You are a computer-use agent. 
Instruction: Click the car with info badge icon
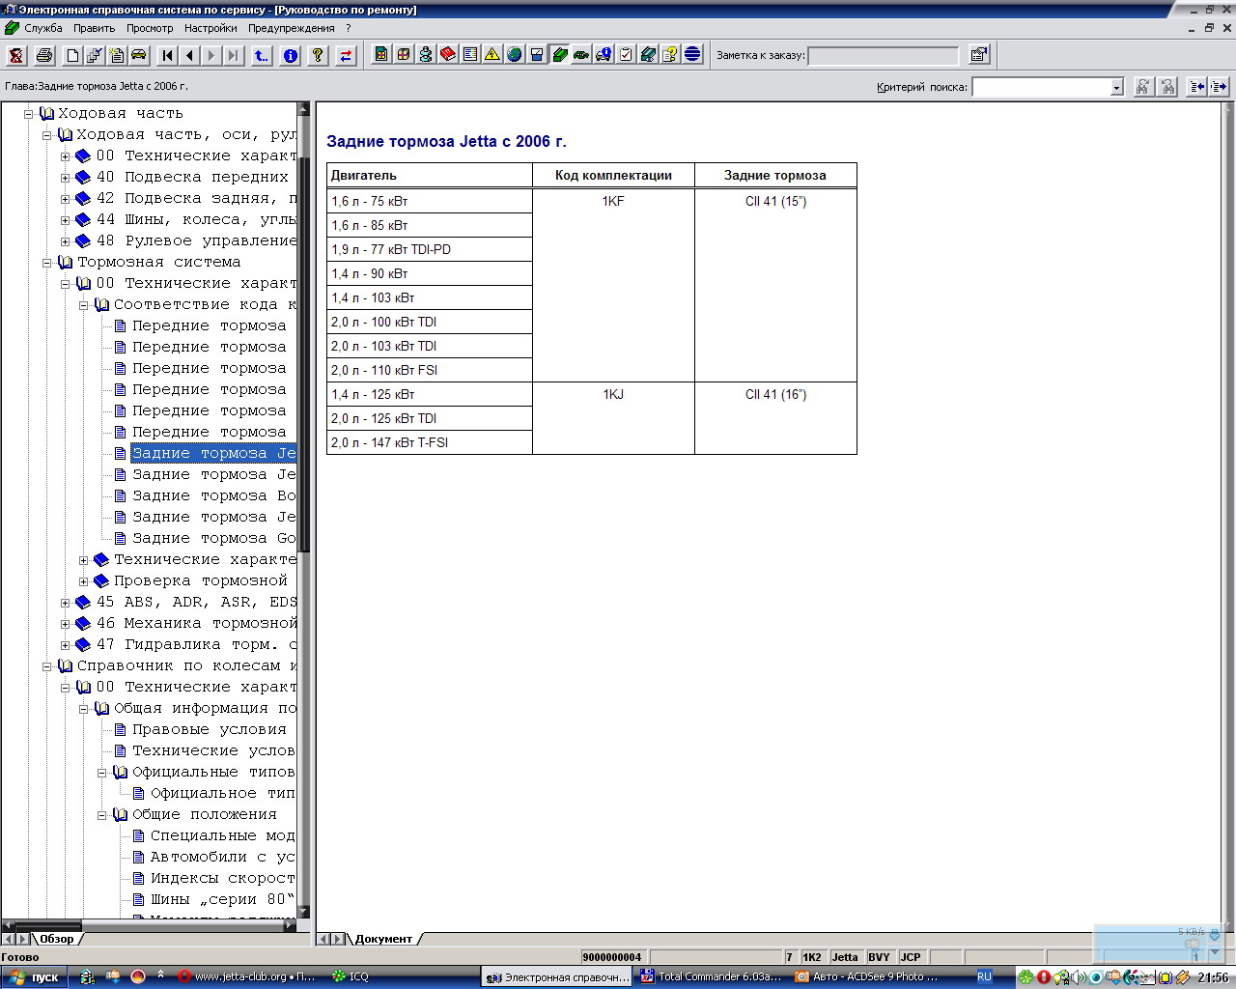(604, 55)
